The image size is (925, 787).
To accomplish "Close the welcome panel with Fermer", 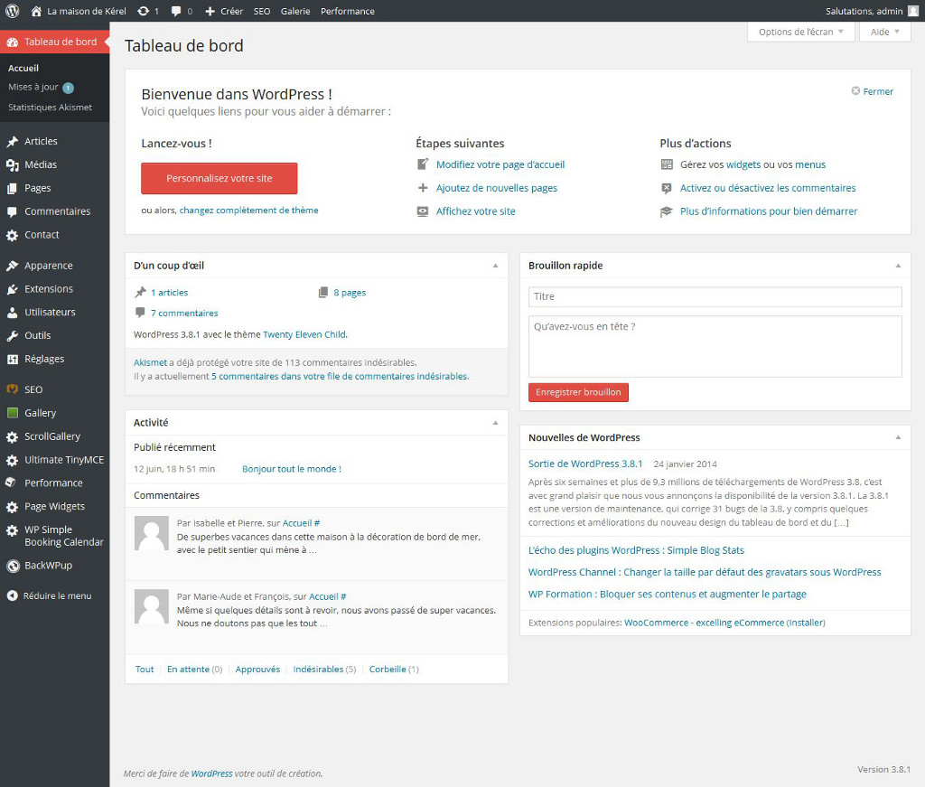I will coord(872,91).
